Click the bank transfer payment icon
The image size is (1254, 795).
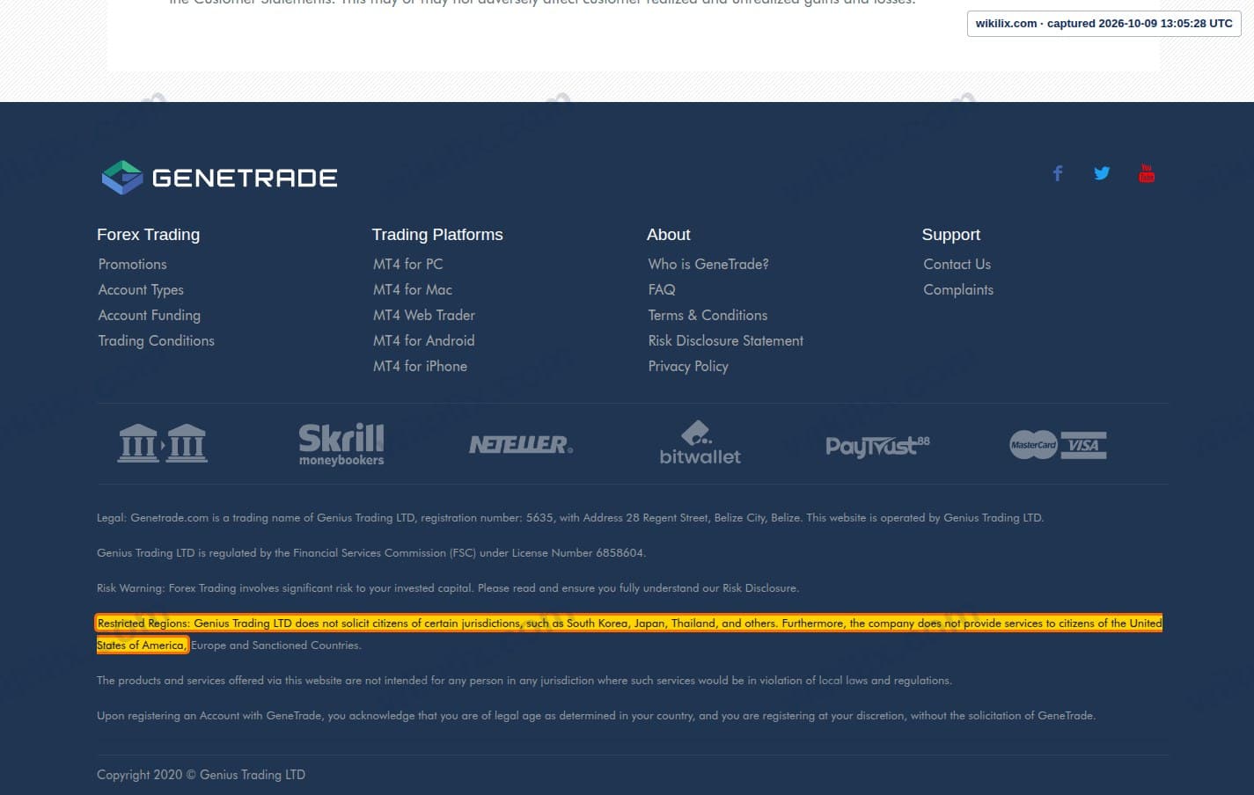163,443
